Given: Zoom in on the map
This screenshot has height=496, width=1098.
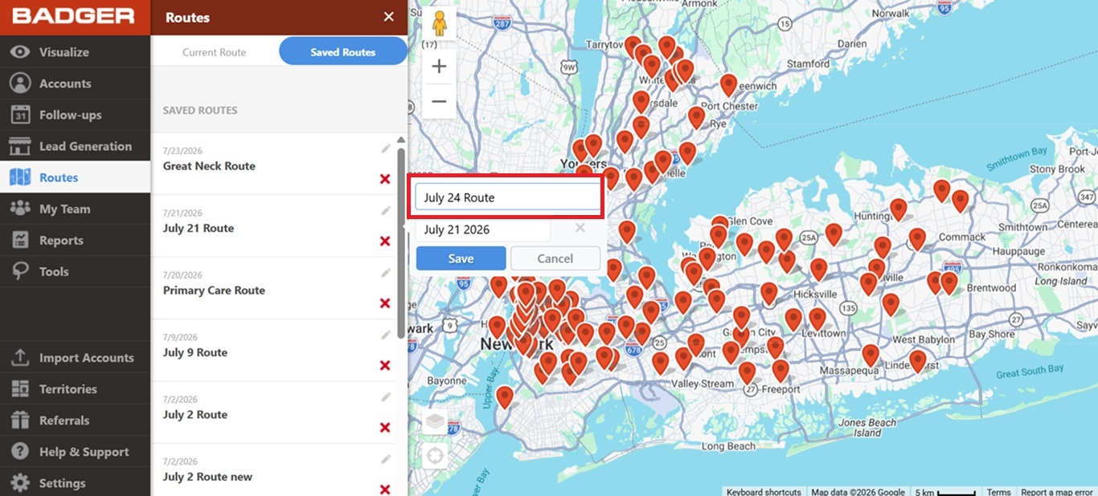Looking at the screenshot, I should coord(439,67).
